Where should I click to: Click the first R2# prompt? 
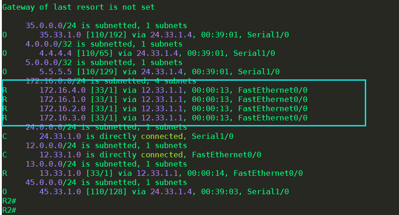(9, 201)
